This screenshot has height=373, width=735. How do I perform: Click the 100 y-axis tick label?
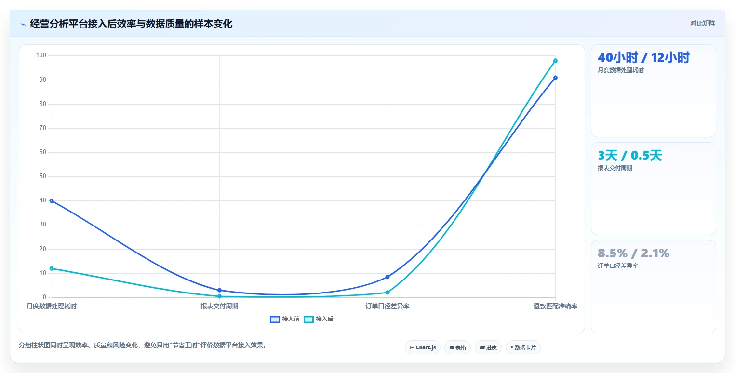(x=41, y=55)
